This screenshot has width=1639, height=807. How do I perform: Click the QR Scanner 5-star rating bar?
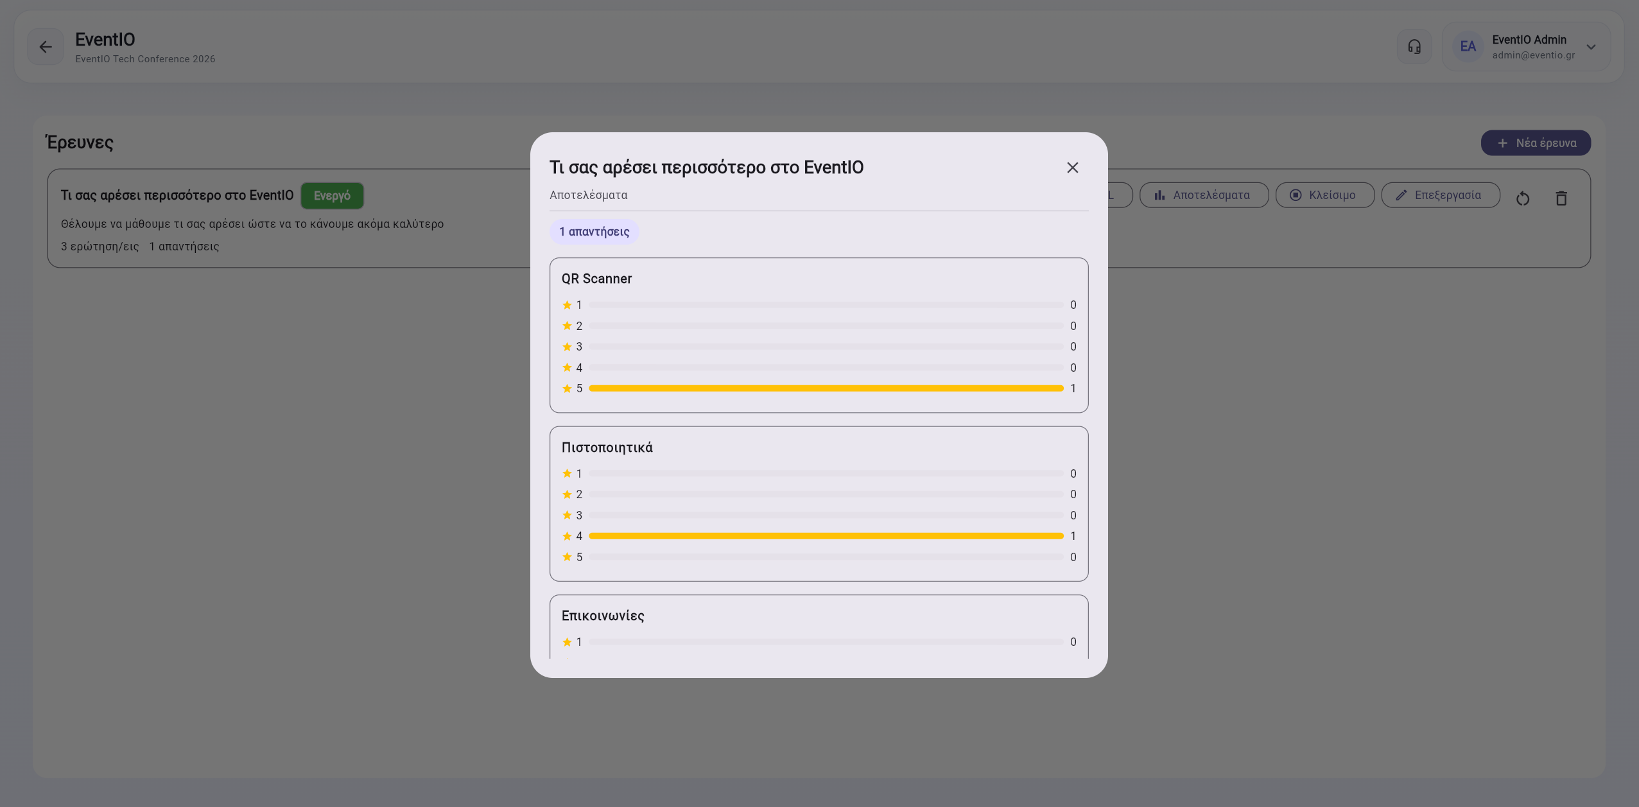pos(826,388)
